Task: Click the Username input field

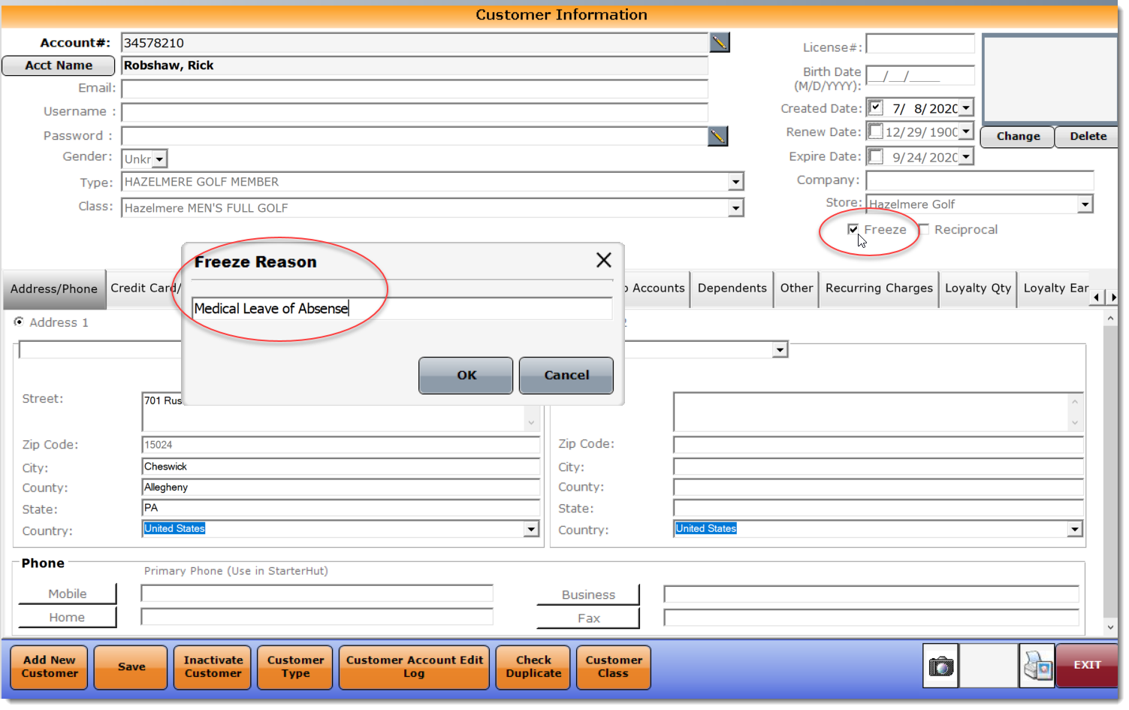Action: tap(415, 112)
